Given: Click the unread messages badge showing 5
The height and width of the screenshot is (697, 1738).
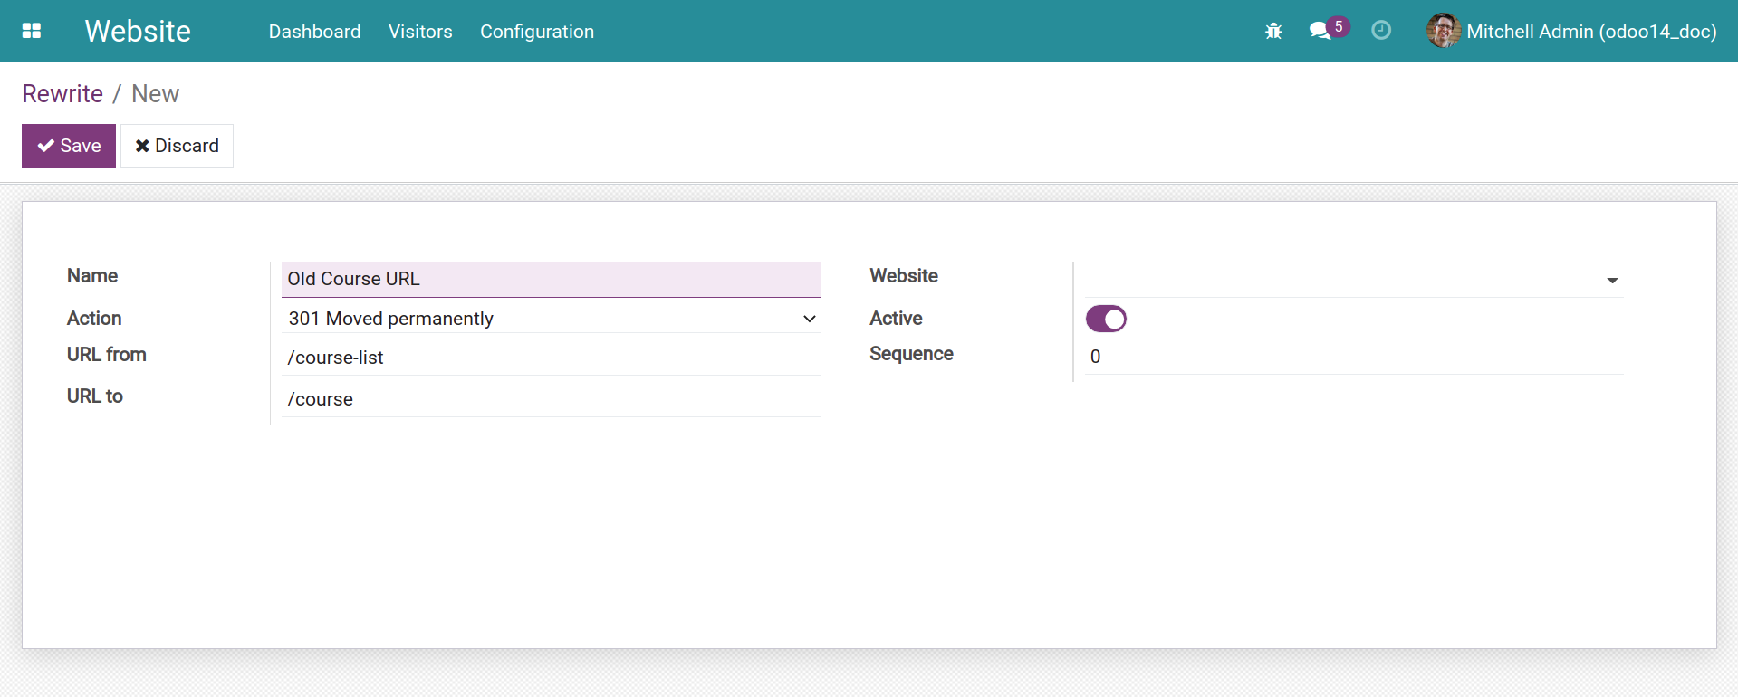Looking at the screenshot, I should coord(1339,26).
